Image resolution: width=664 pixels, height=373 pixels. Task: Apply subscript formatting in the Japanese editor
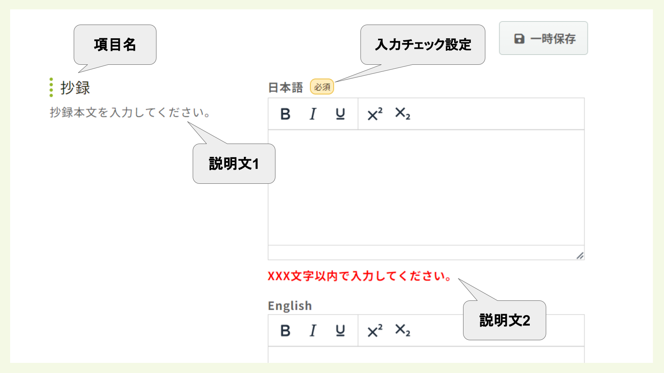pos(403,114)
